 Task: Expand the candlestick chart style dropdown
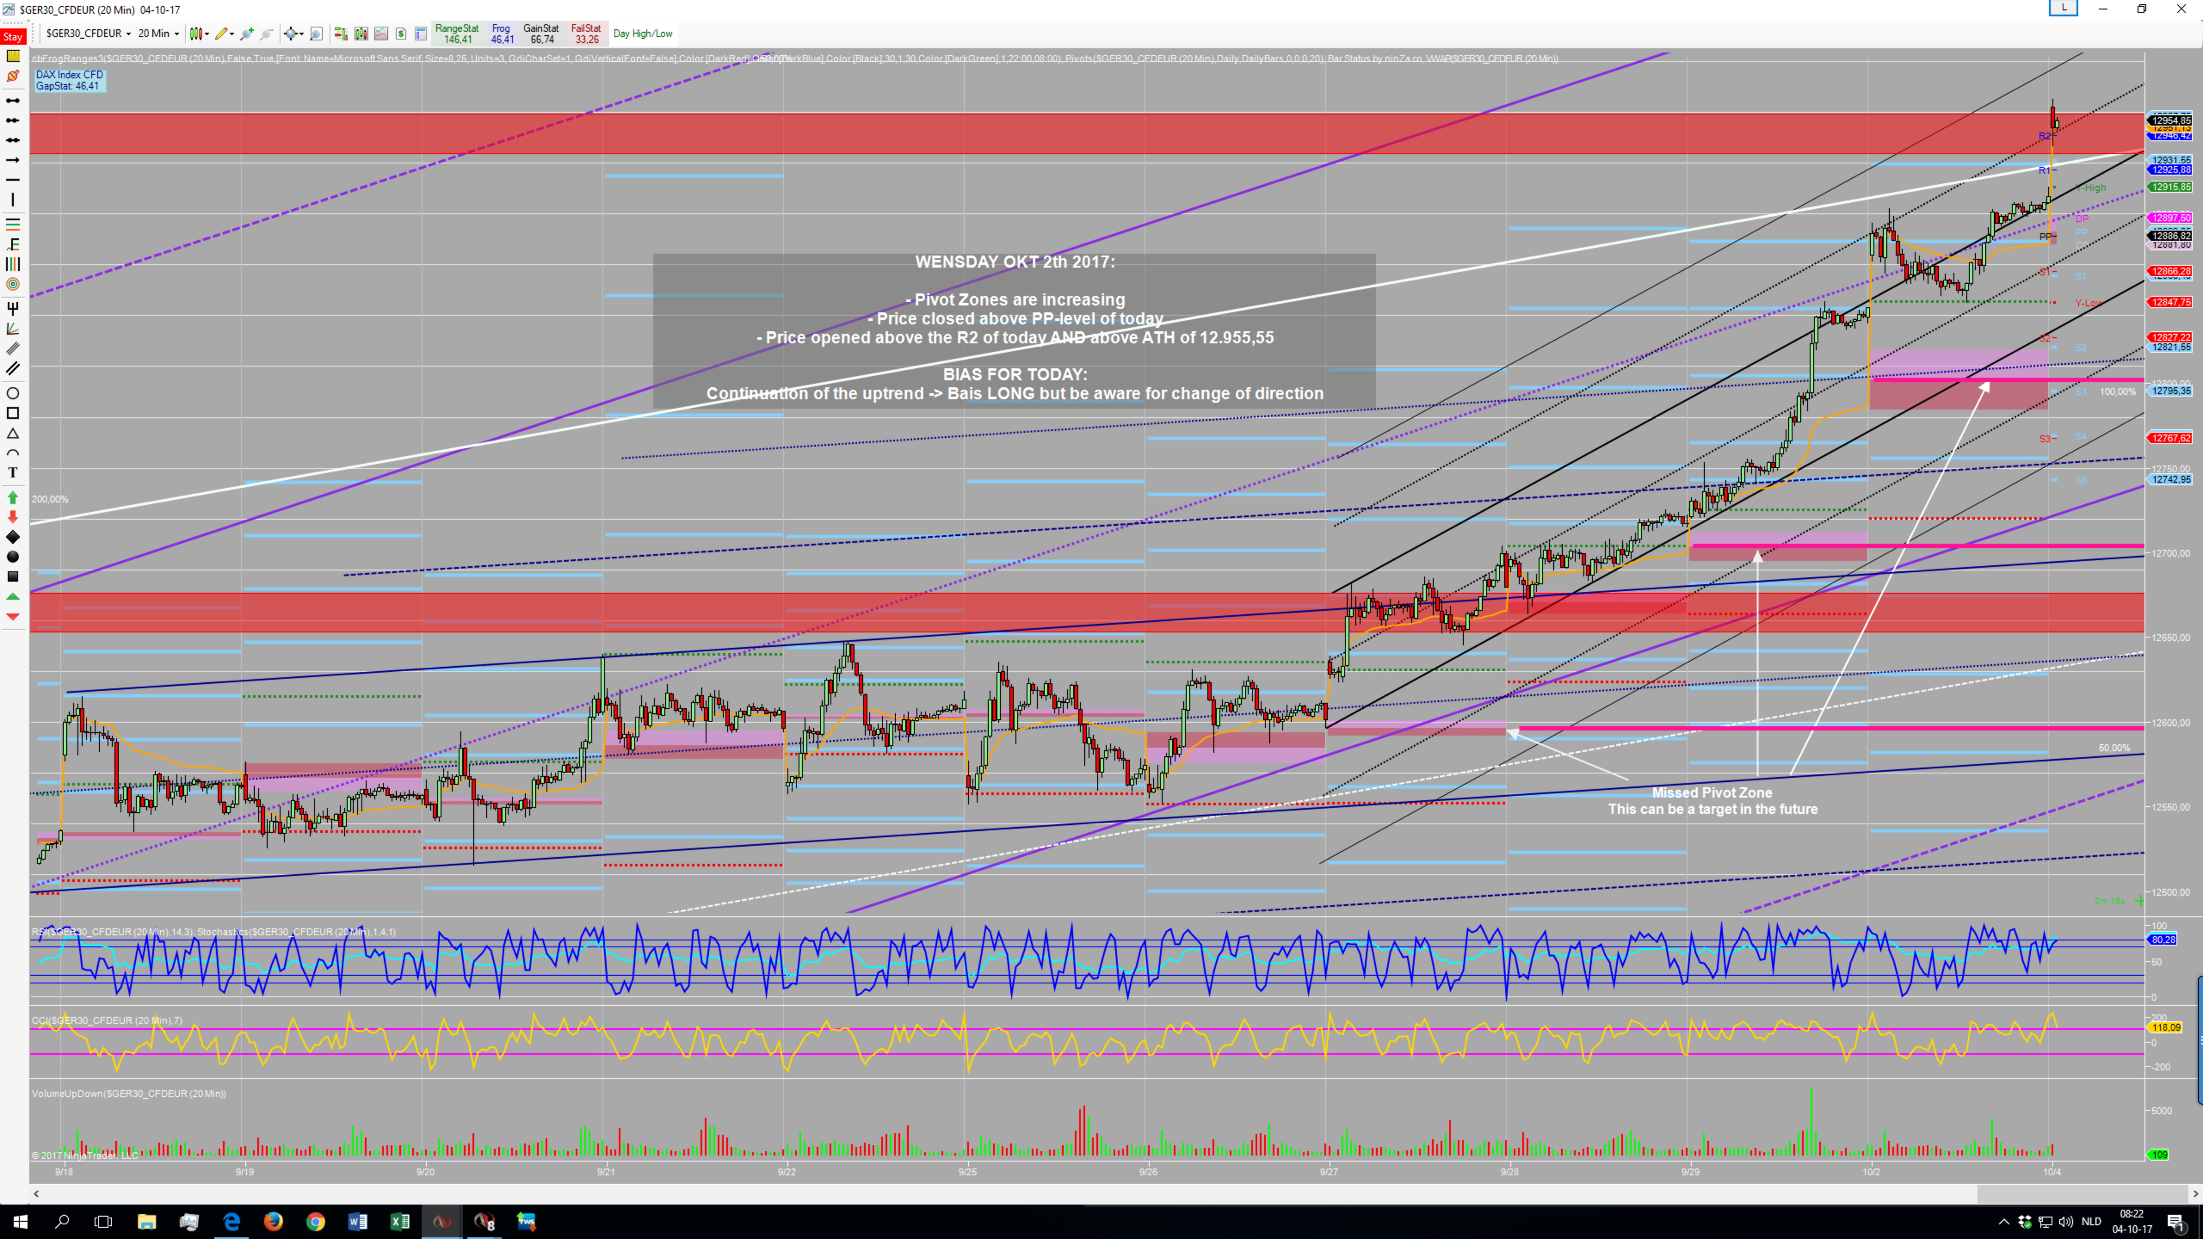click(x=199, y=34)
